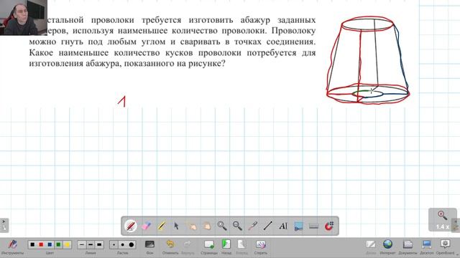Open the Документы documents mode
460x258 pixels.
(408, 247)
